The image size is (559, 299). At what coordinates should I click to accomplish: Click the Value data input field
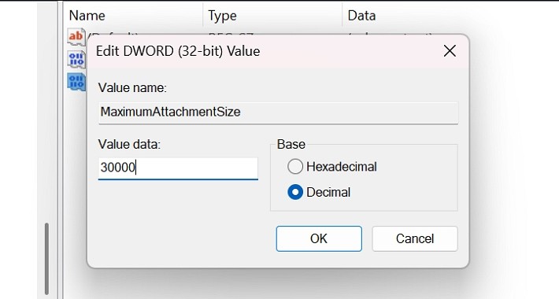click(178, 168)
